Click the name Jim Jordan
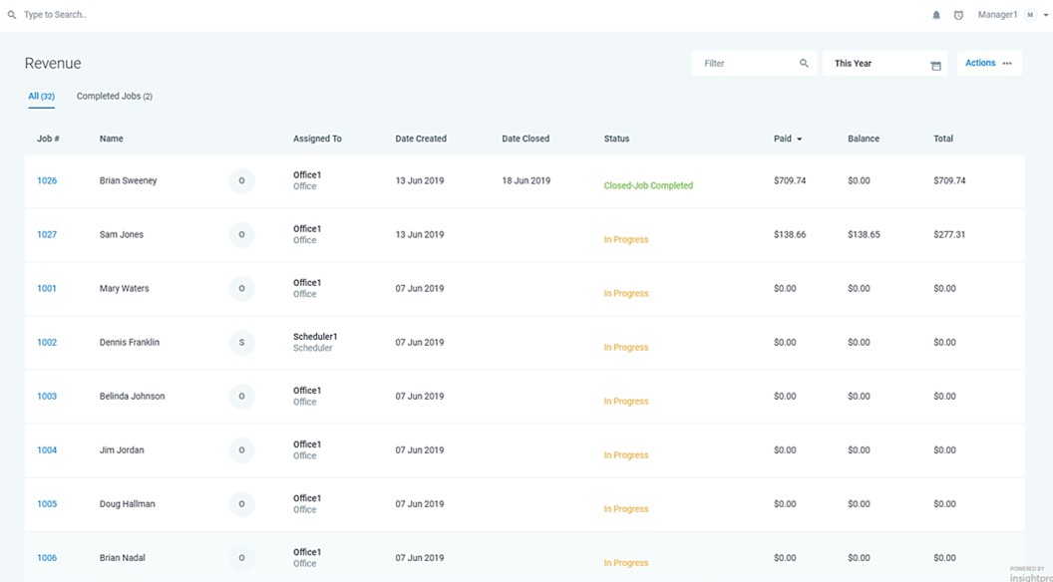 coord(122,449)
